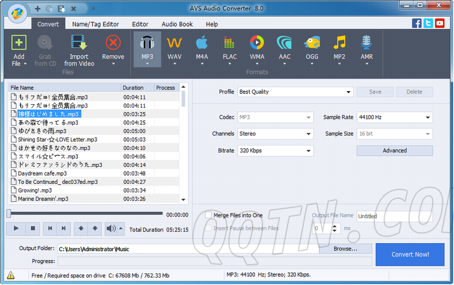
Task: Click the Convert Now! button
Action: [x=410, y=254]
